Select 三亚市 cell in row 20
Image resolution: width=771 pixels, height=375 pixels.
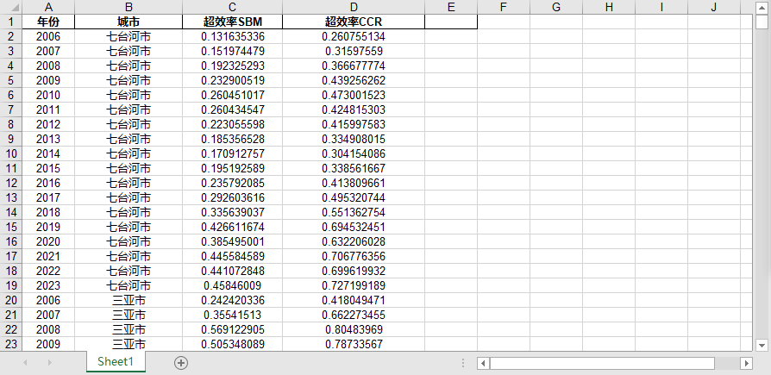(128, 300)
